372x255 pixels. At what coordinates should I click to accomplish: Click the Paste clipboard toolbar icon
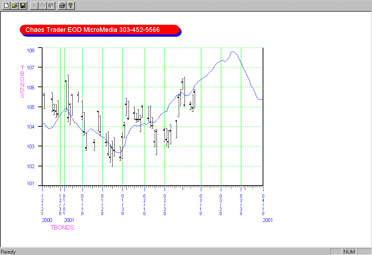click(51, 5)
